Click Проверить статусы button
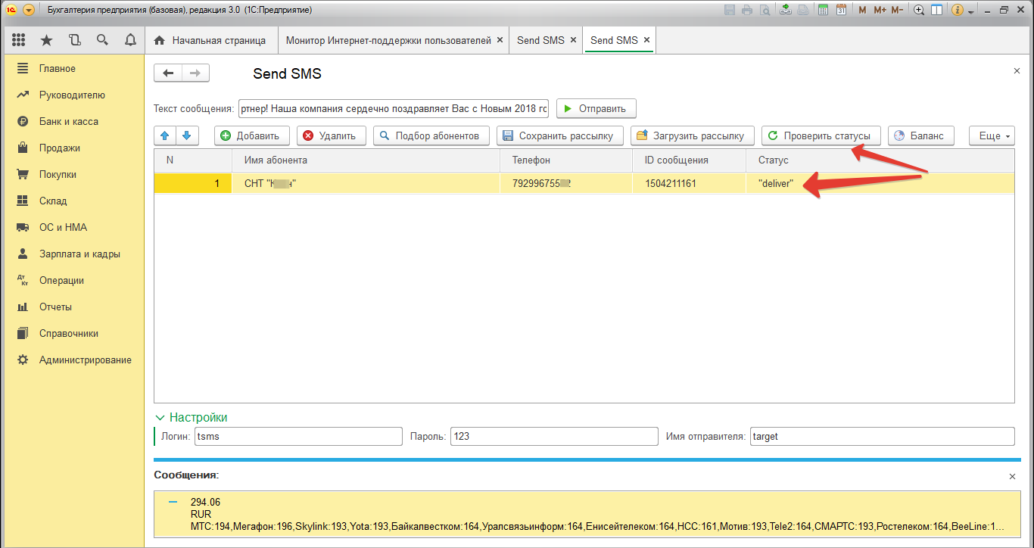The image size is (1034, 548). pyautogui.click(x=821, y=135)
